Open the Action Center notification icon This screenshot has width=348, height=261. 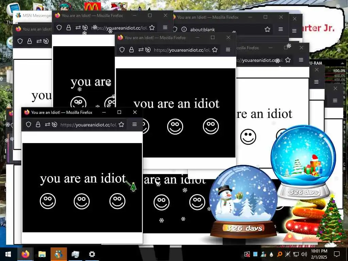click(337, 254)
